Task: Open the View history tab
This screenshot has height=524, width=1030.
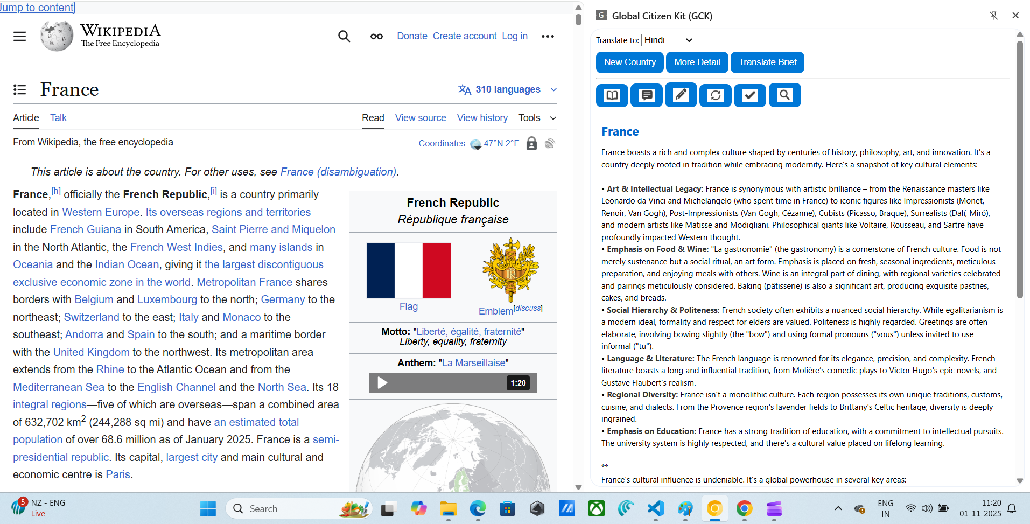Action: [482, 118]
